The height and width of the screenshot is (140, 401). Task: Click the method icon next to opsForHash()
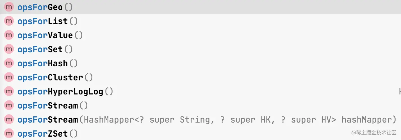point(9,63)
